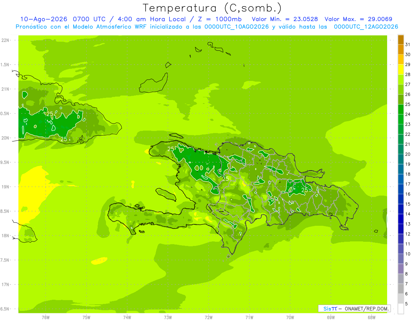The width and height of the screenshot is (417, 322).
Task: Click the "70W" longitude label
Action: click(290, 317)
